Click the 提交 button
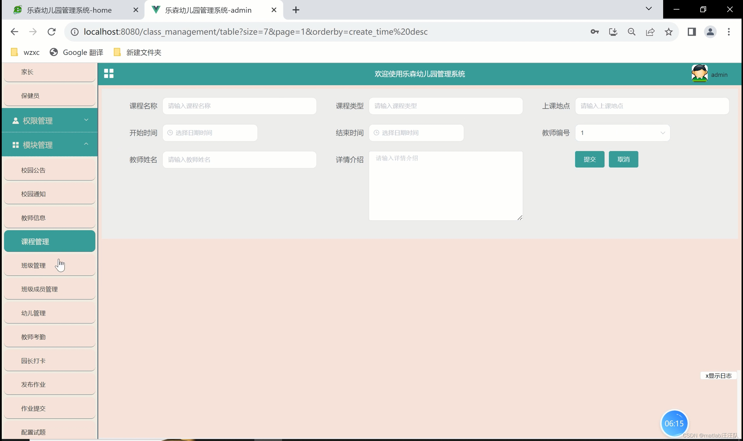Screen dimensions: 743x441 click(589, 159)
